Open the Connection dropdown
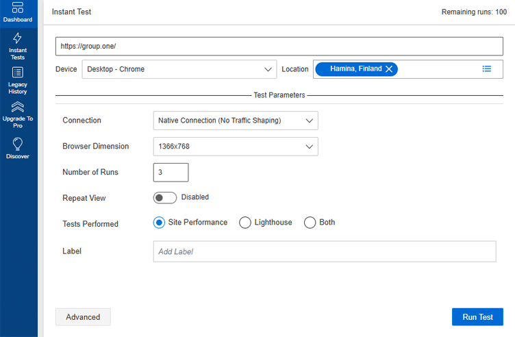 pos(235,121)
